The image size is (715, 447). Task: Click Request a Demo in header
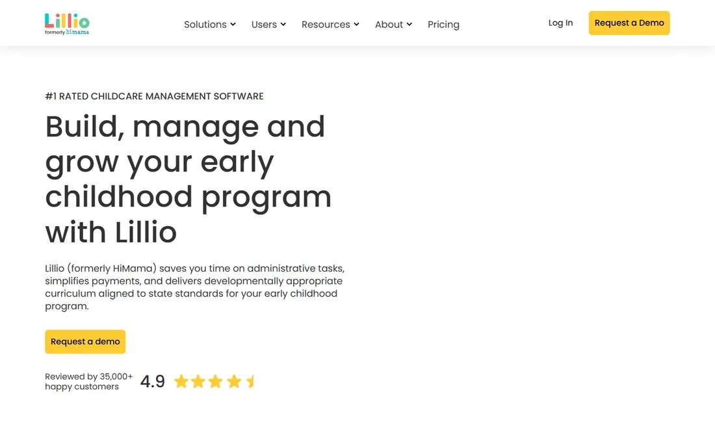[x=629, y=23]
